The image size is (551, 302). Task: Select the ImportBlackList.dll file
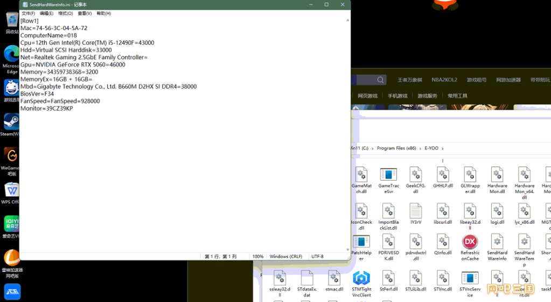point(388,217)
